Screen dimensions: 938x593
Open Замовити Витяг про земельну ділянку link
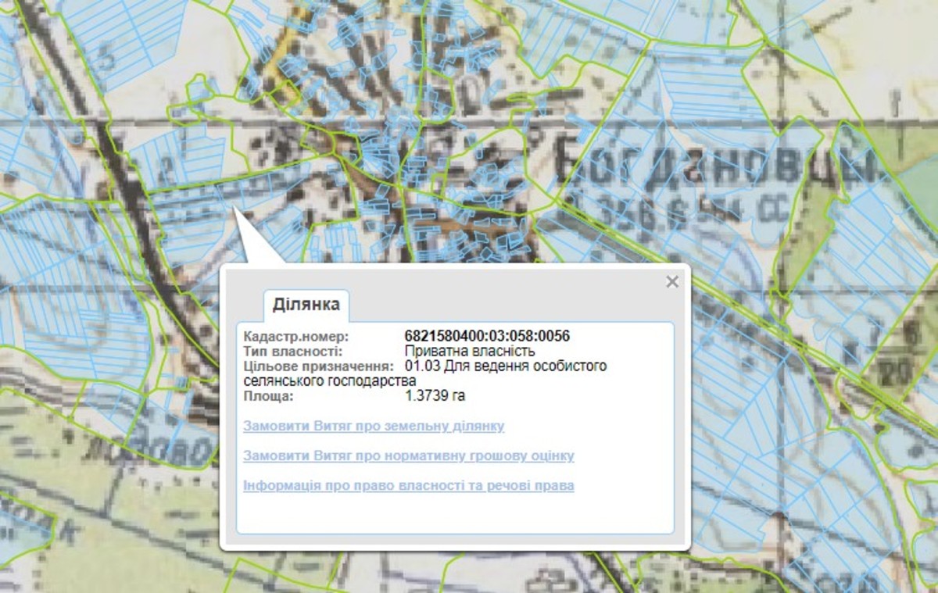click(374, 427)
